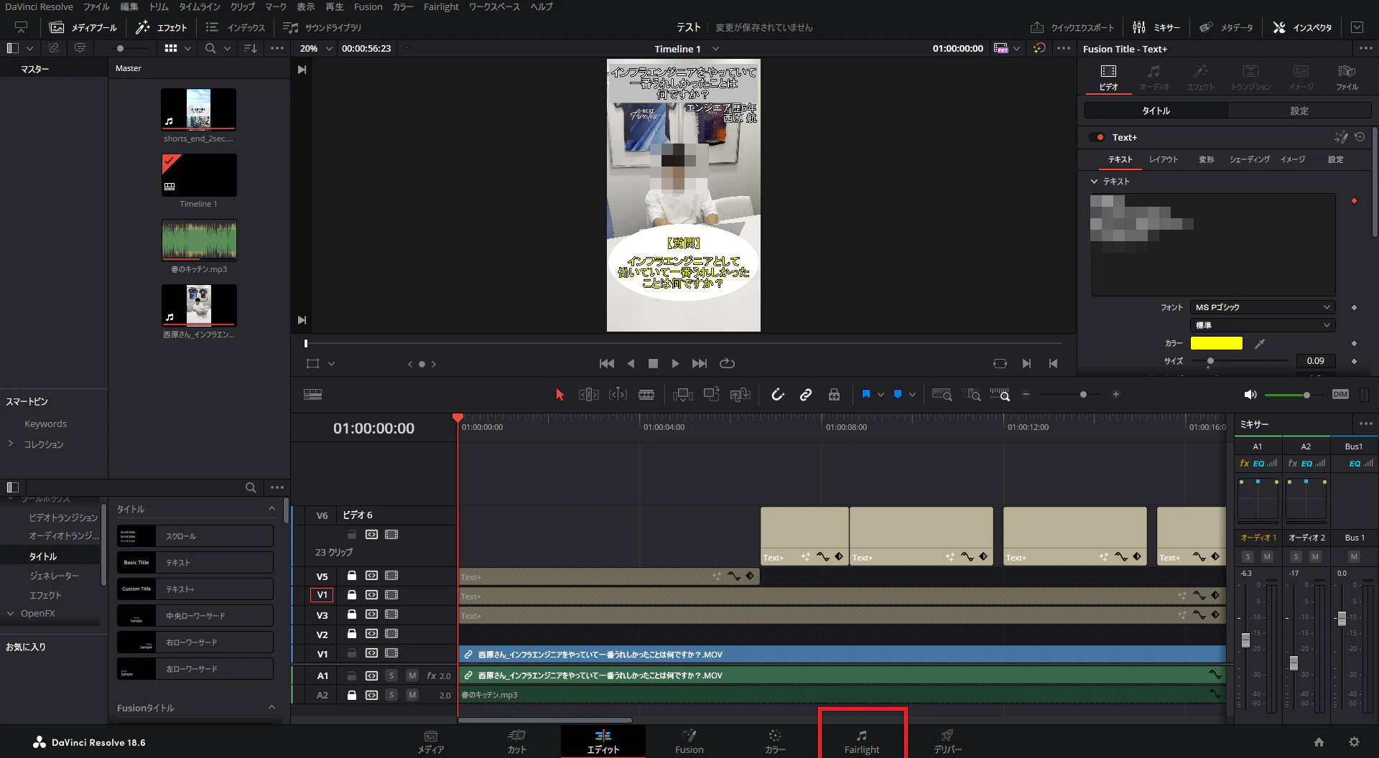1379x758 pixels.
Task: Mute audio track A1
Action: pos(412,675)
